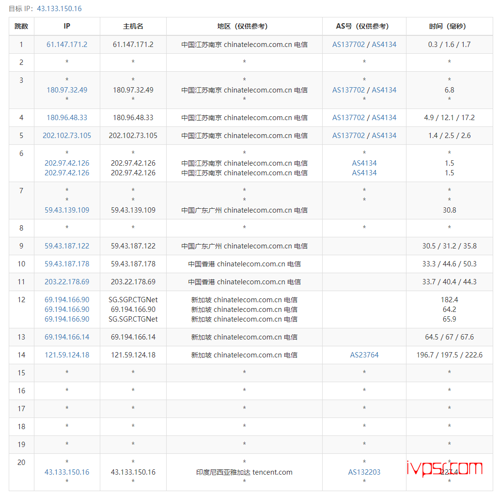
Task: Select hop 9 region 中国广东广州 chinatelecom.com.cn 电信
Action: 244,246
